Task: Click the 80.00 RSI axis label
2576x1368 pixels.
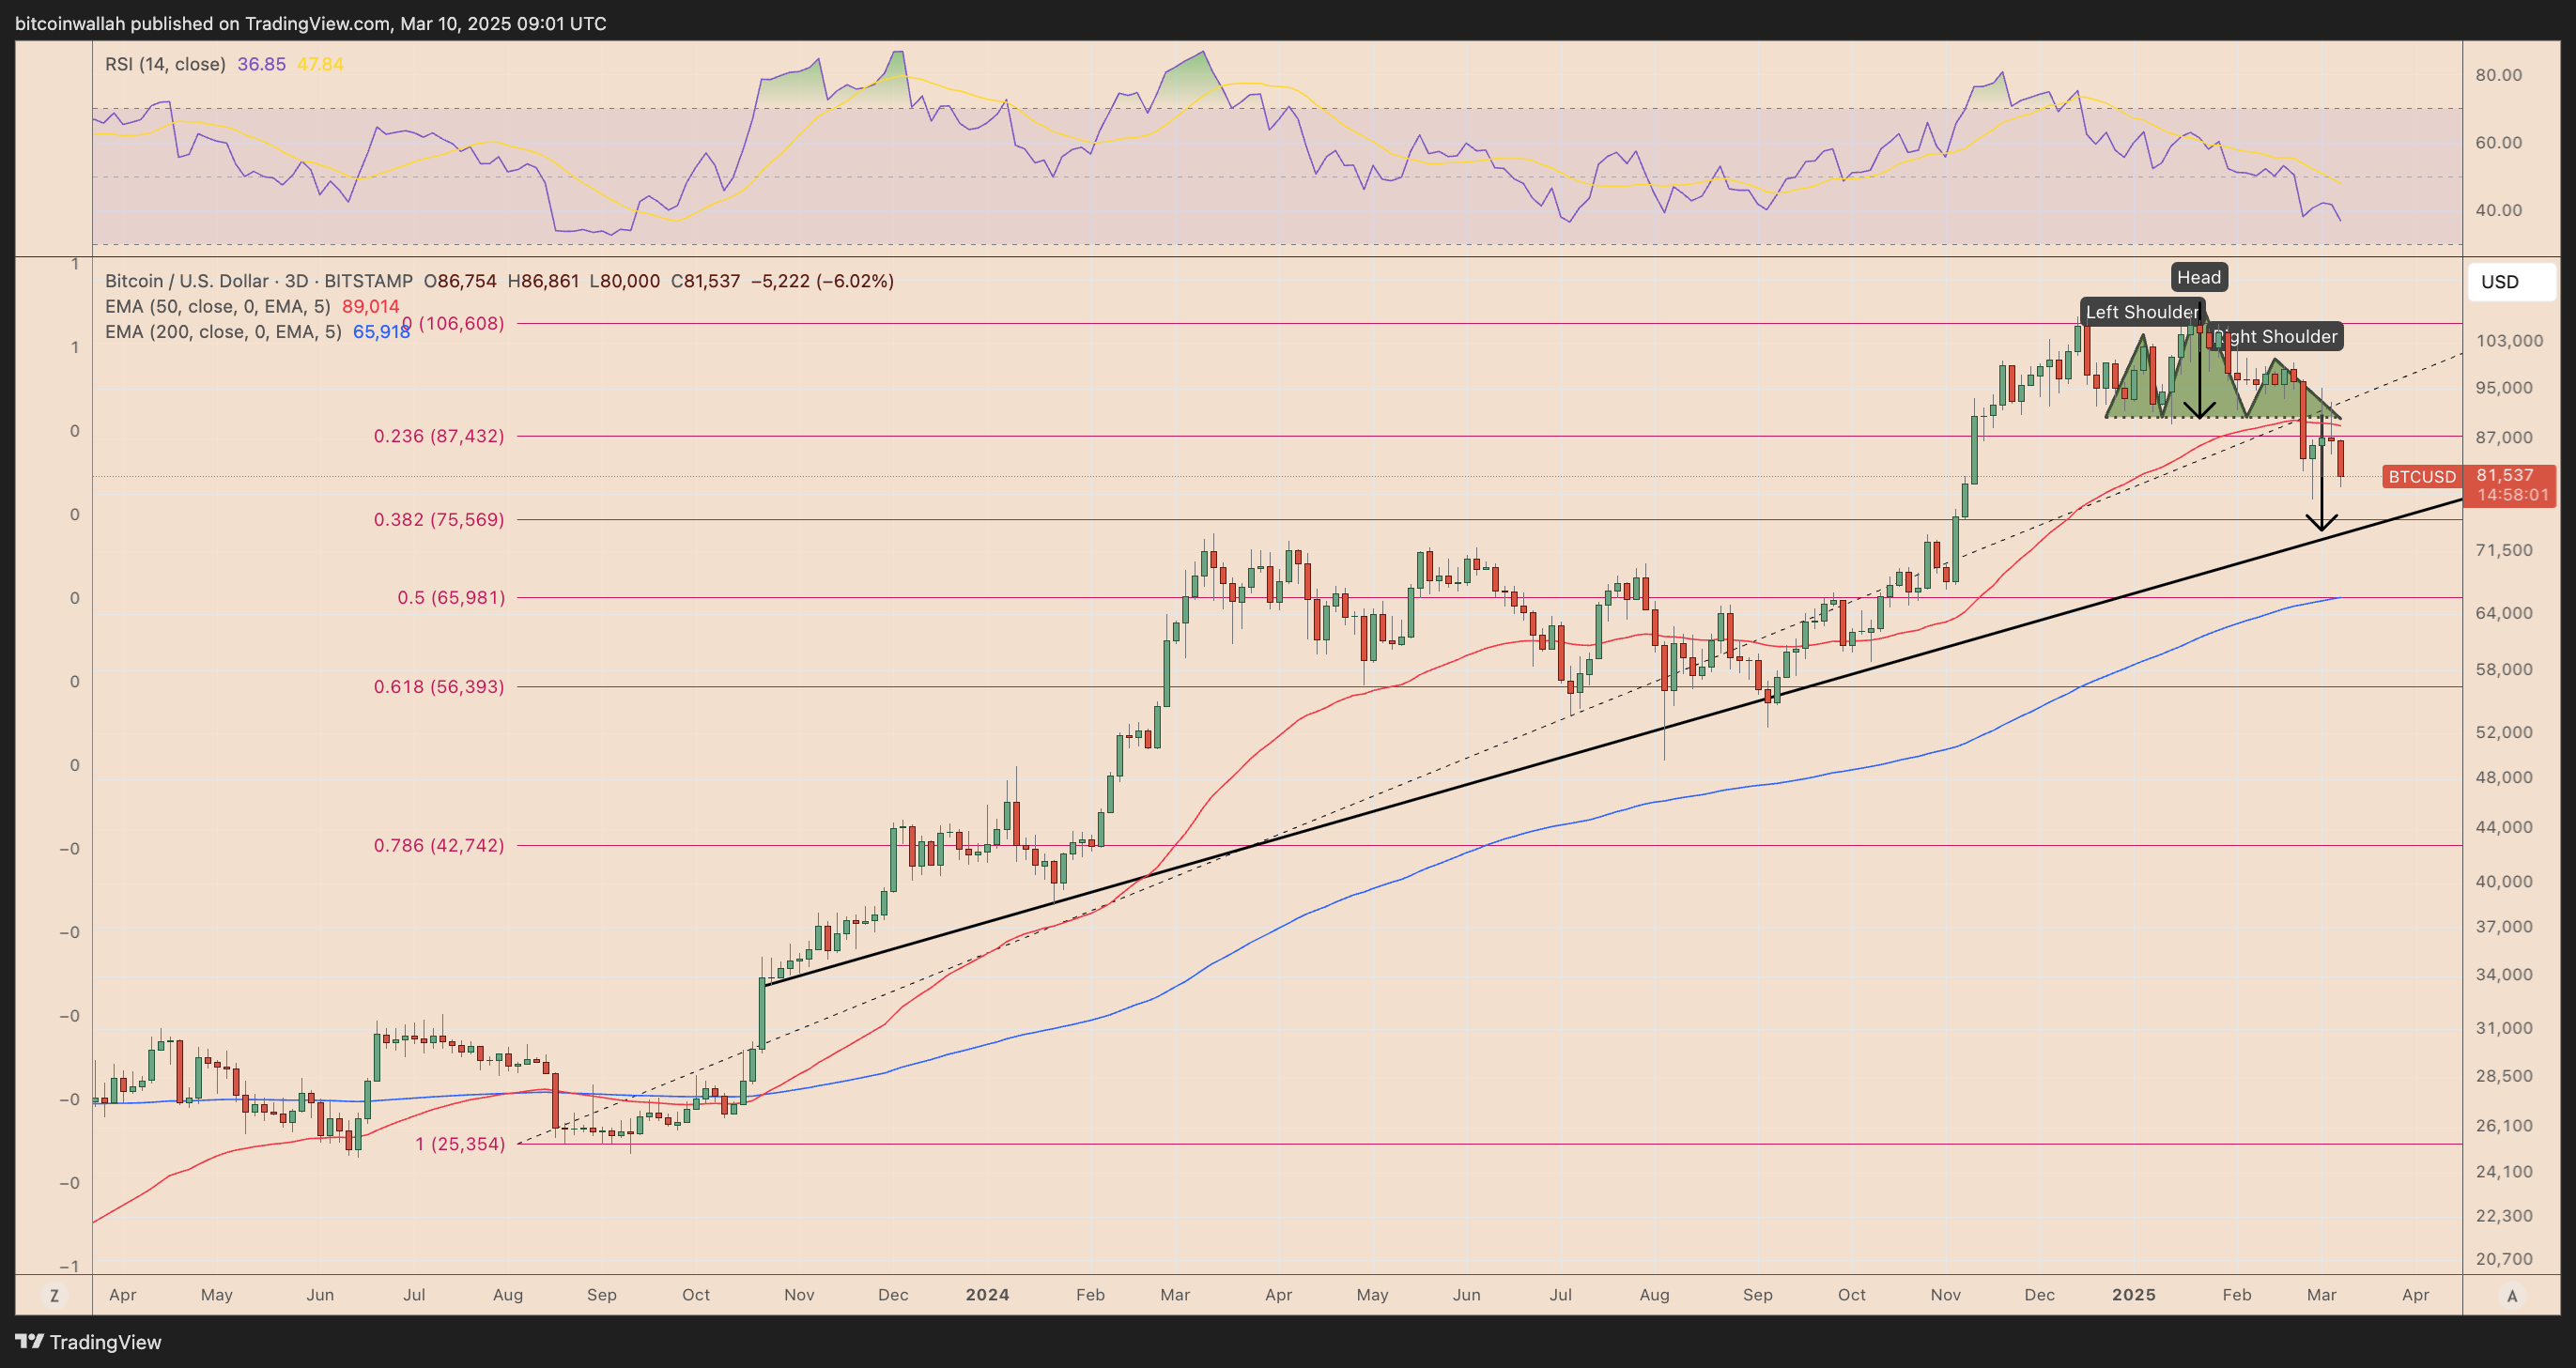Action: coord(2498,75)
